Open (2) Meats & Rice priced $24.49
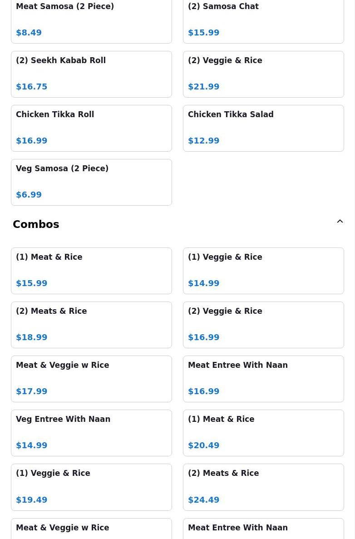 click(263, 487)
